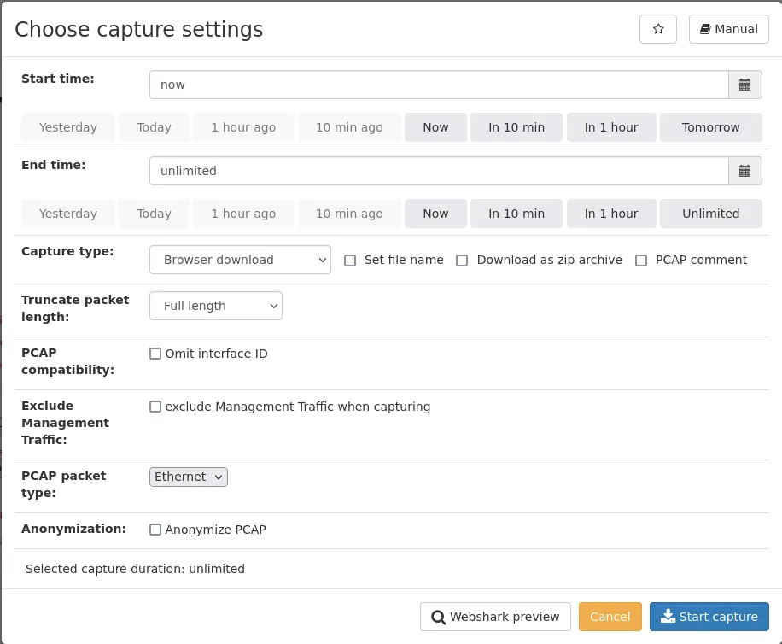Check the Anonymize PCAP box

155,530
